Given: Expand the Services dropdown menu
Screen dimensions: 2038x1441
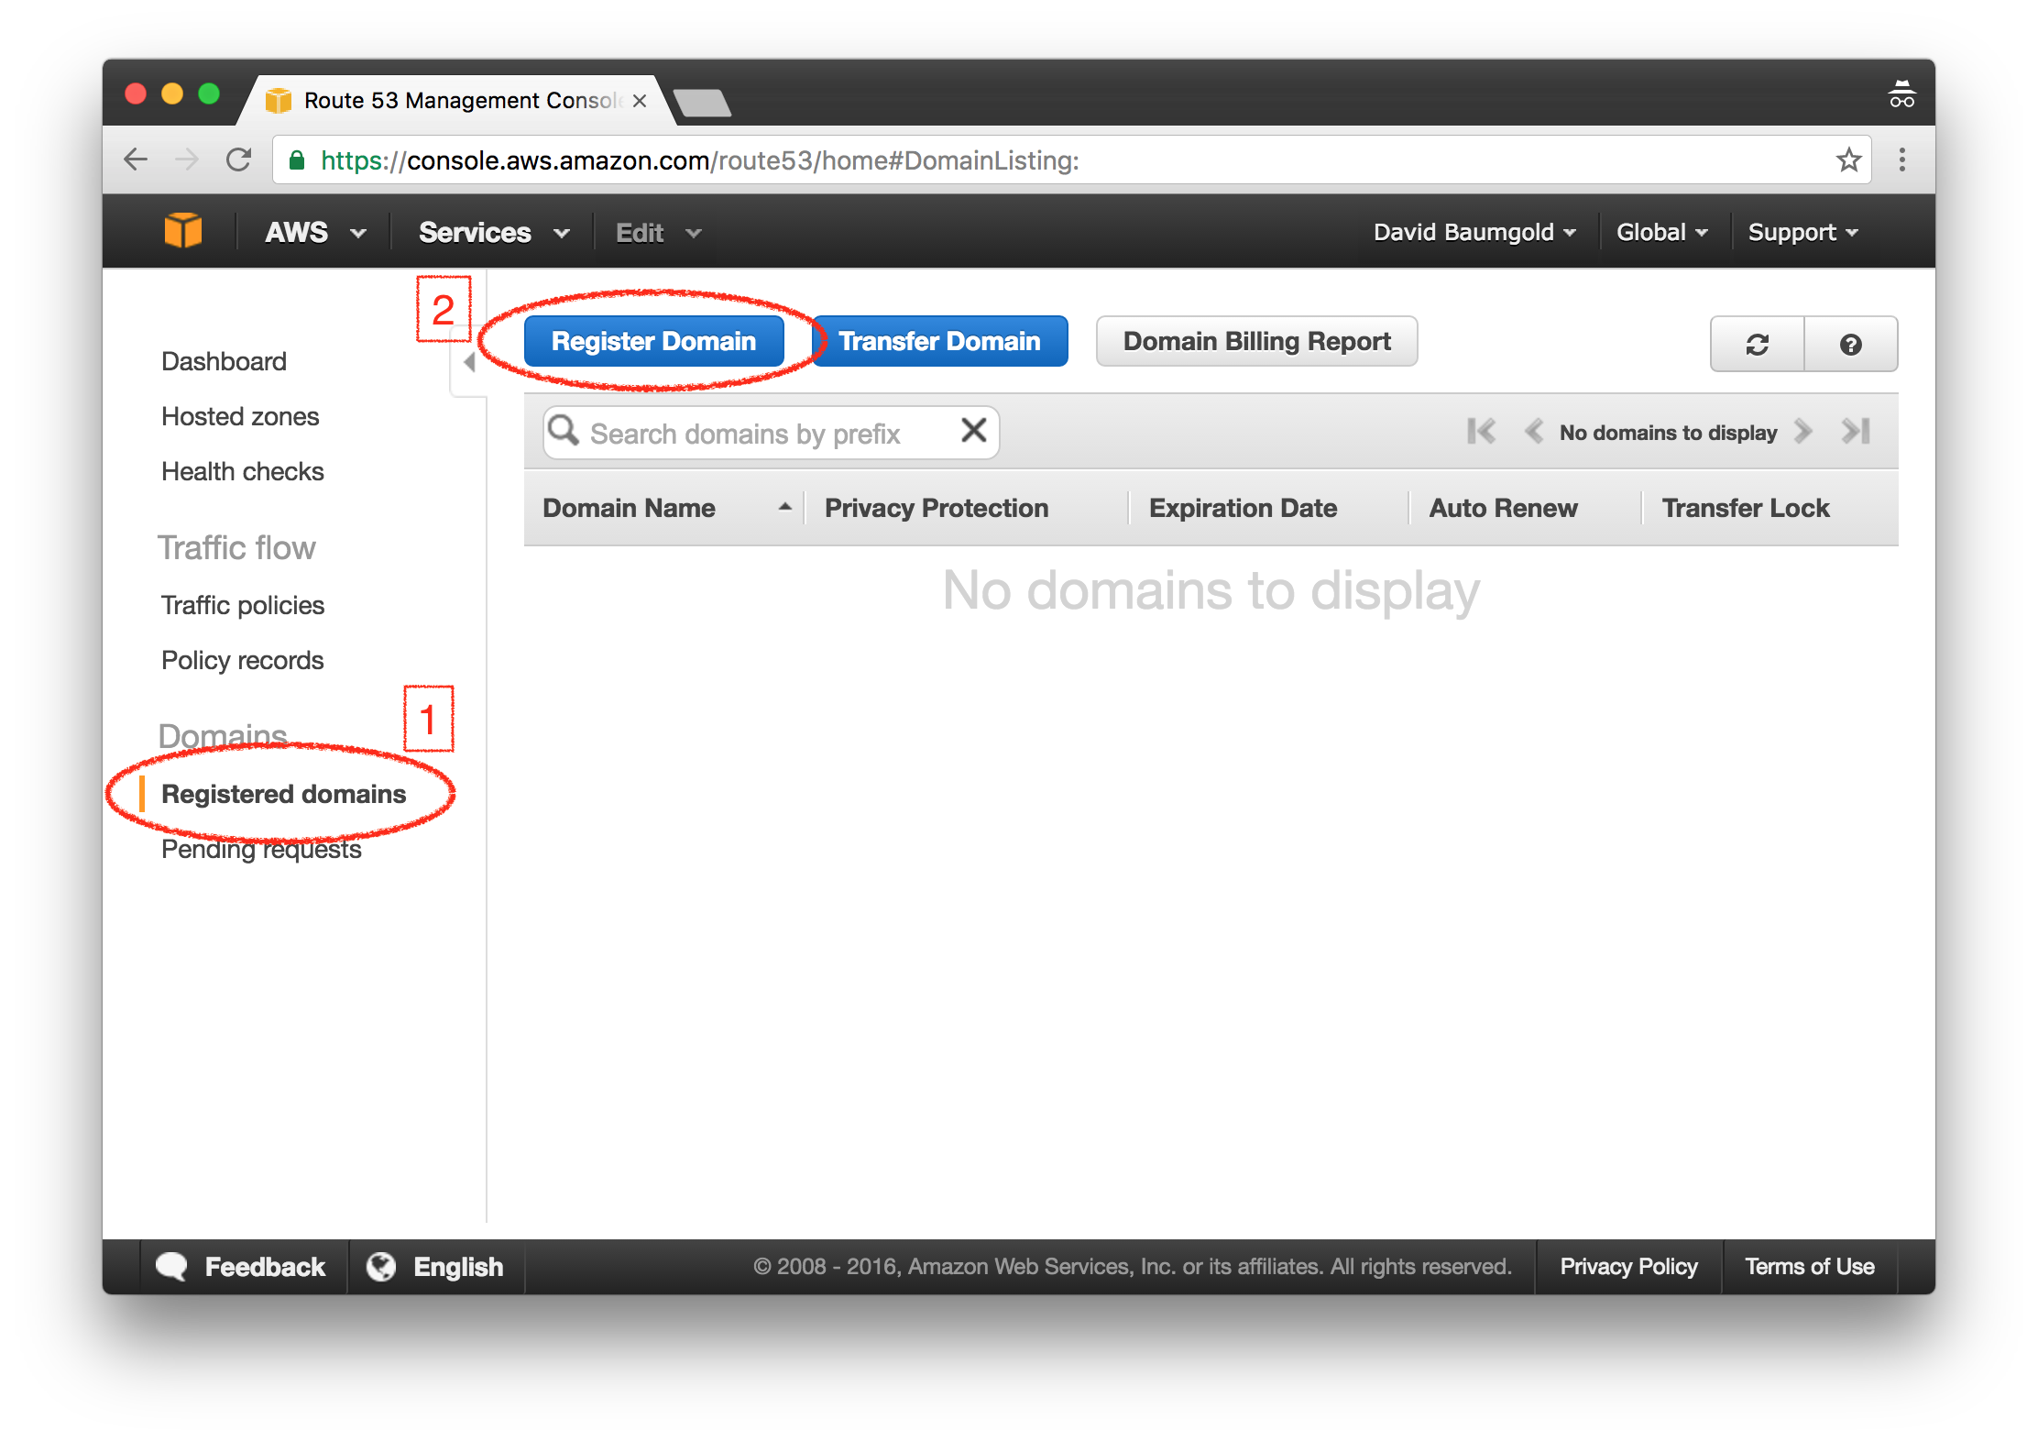Looking at the screenshot, I should (x=493, y=233).
